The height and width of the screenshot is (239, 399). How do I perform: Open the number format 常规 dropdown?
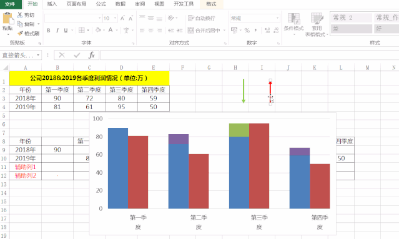[277, 18]
